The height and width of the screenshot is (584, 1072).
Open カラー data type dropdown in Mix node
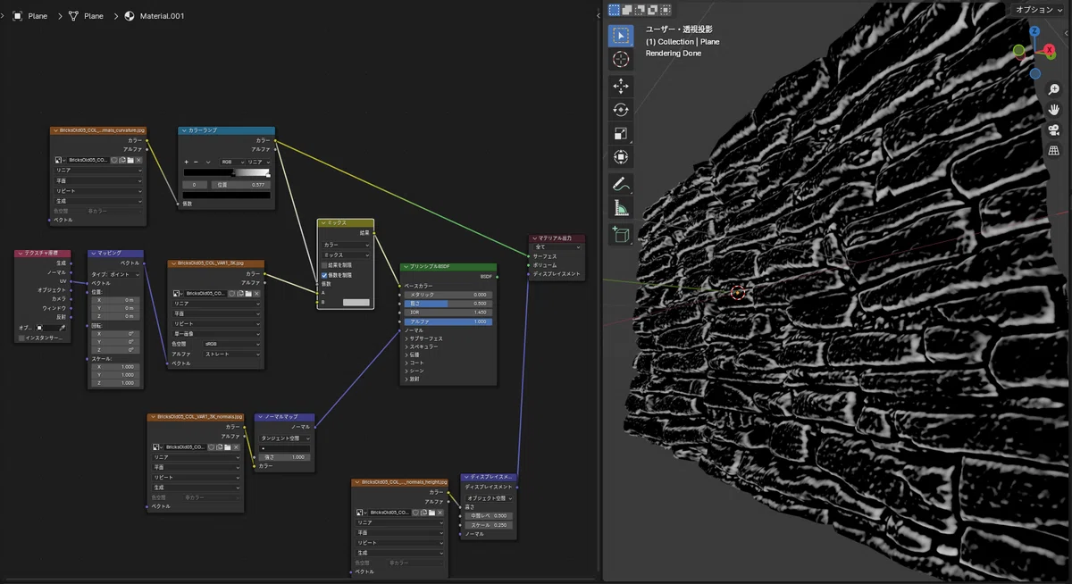(x=346, y=245)
